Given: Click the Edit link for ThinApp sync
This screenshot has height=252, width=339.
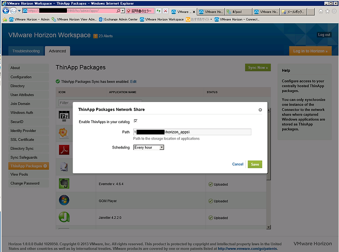Looking at the screenshot, I should point(133,81).
